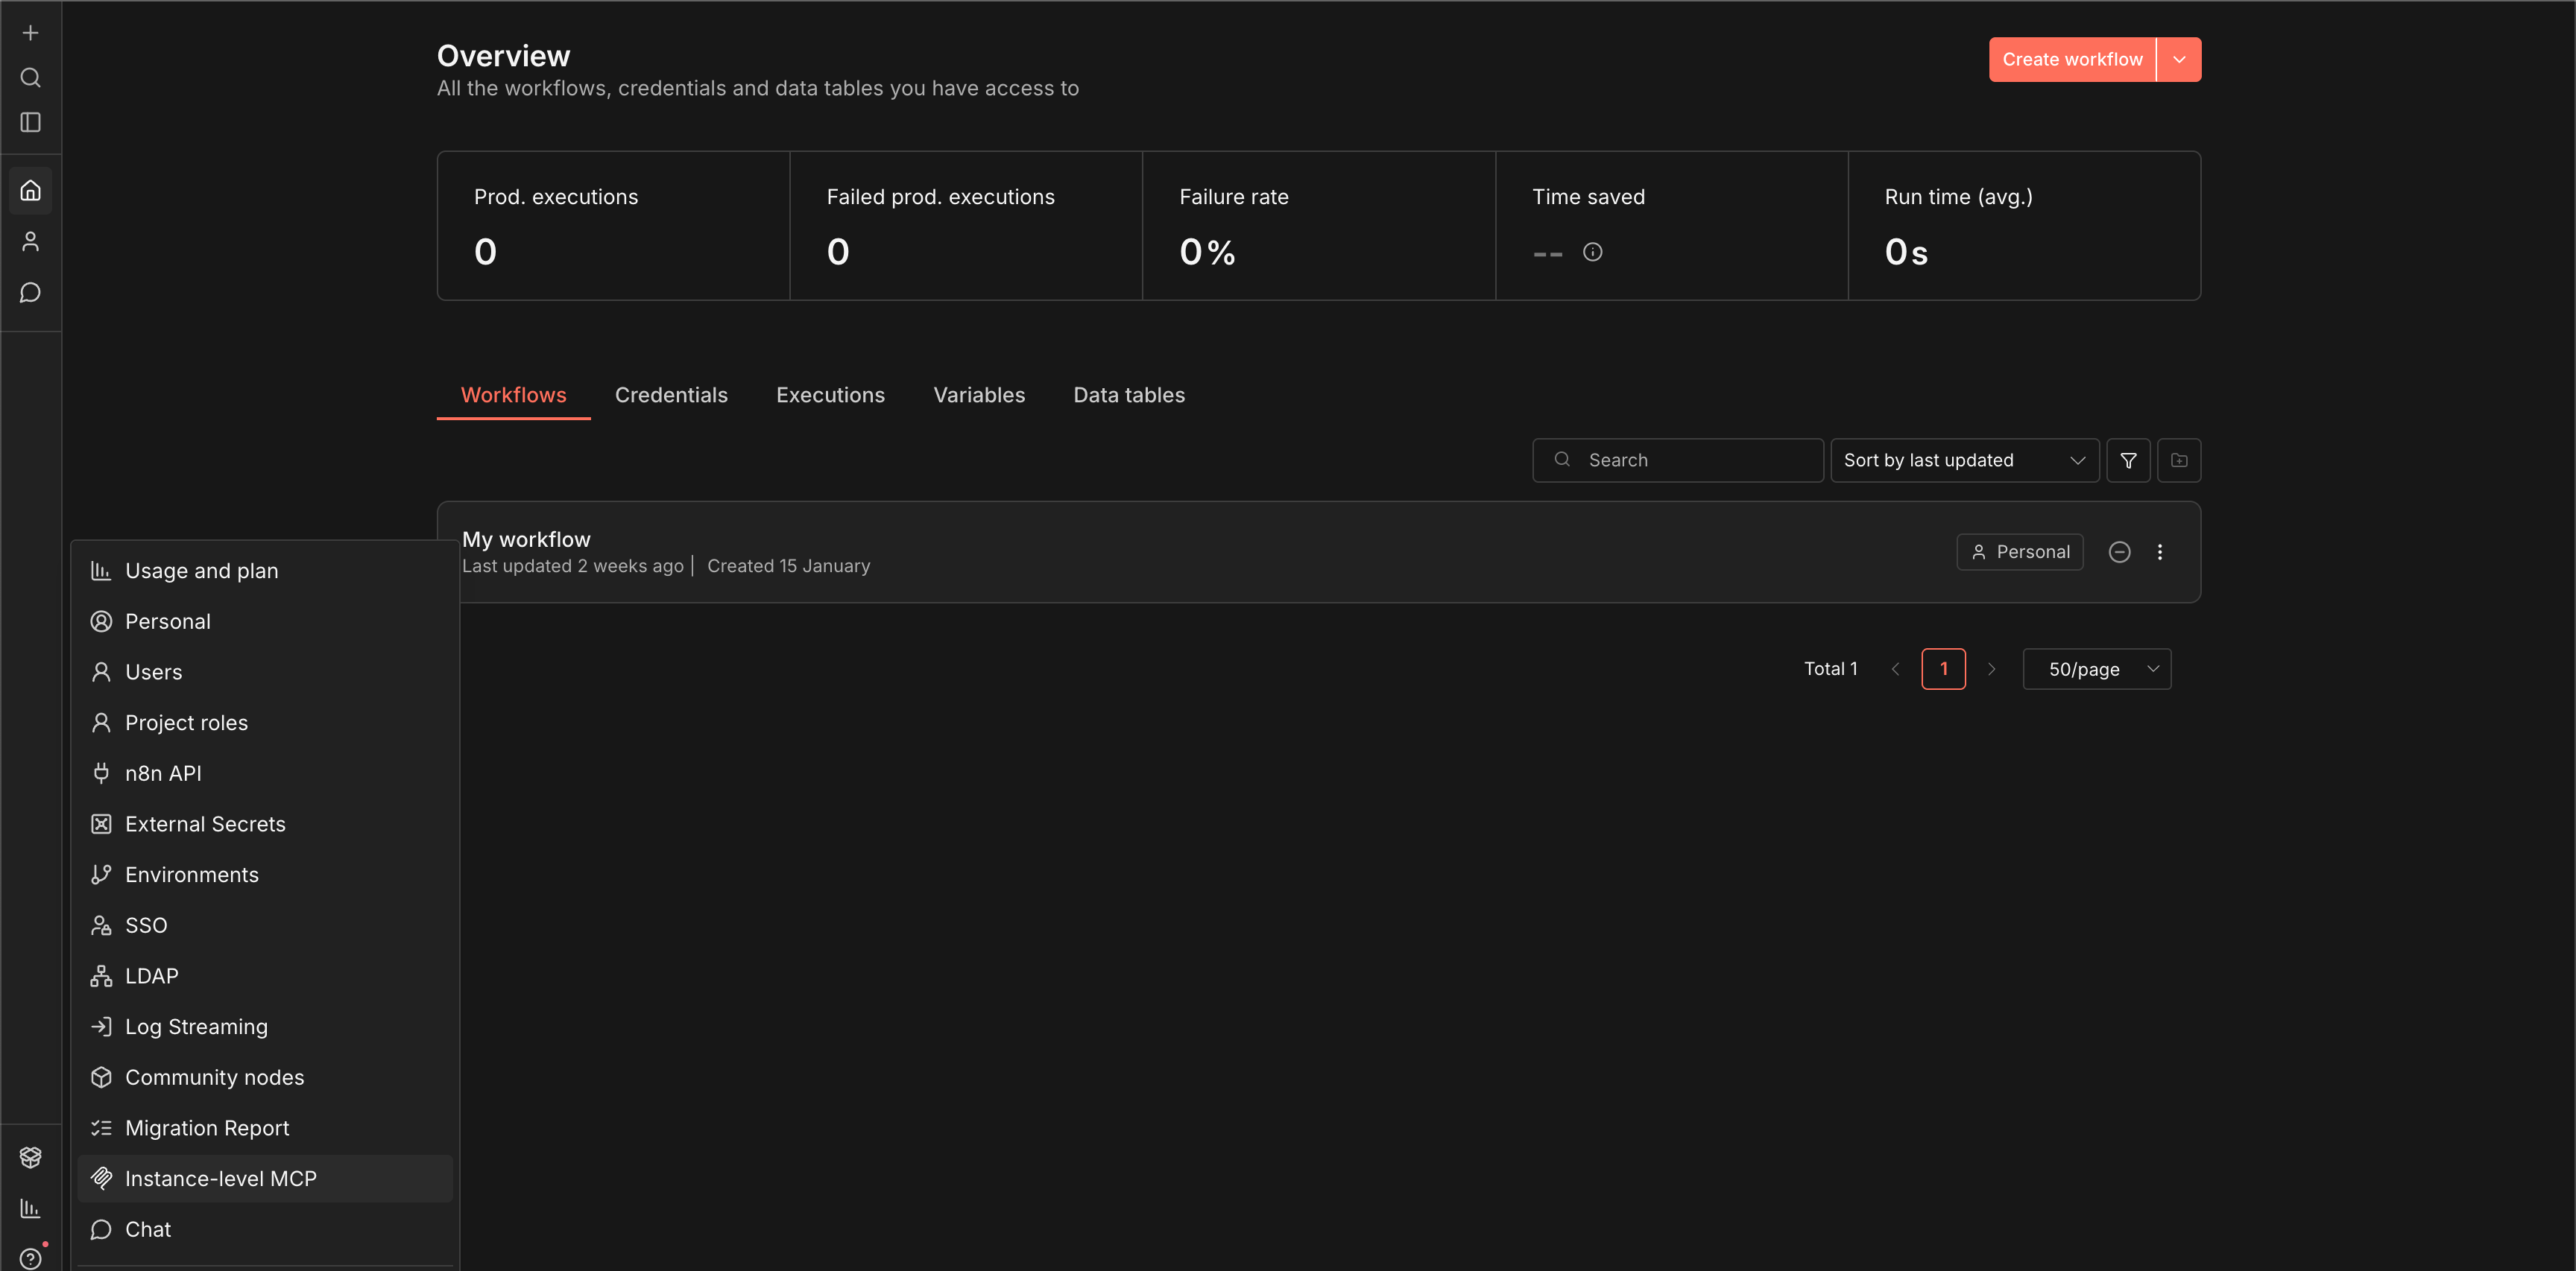Viewport: 2576px width, 1271px height.
Task: Open search from sidebar magnifier icon
Action: click(30, 78)
